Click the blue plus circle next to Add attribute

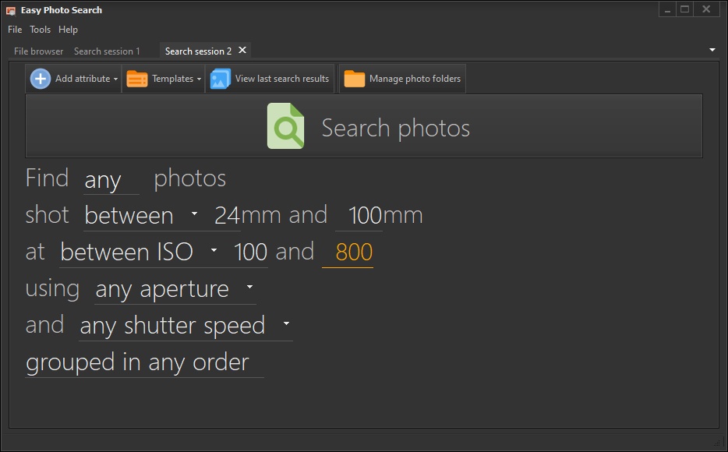[x=40, y=78]
